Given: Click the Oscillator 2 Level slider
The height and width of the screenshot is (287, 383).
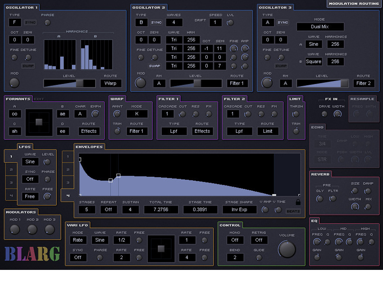Looking at the screenshot, I should (x=196, y=83).
